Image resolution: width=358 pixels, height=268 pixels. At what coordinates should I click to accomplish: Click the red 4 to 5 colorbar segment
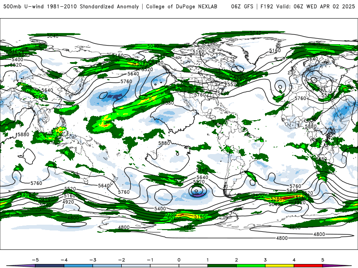(x=308, y=266)
